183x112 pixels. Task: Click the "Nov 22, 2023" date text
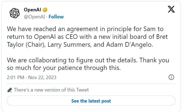(x=42, y=77)
